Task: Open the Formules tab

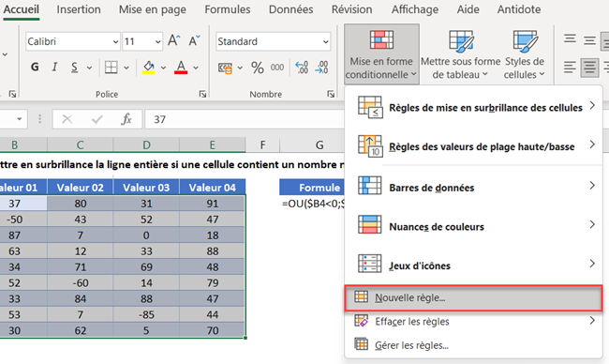Action: point(228,9)
